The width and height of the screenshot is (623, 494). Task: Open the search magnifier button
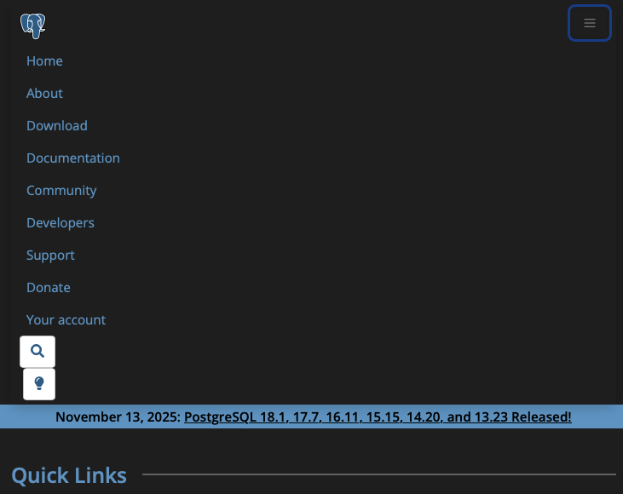point(37,351)
